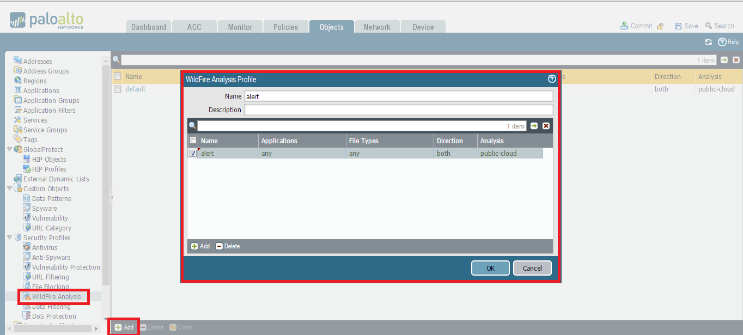
Task: Select the Objects tab
Action: tap(332, 27)
